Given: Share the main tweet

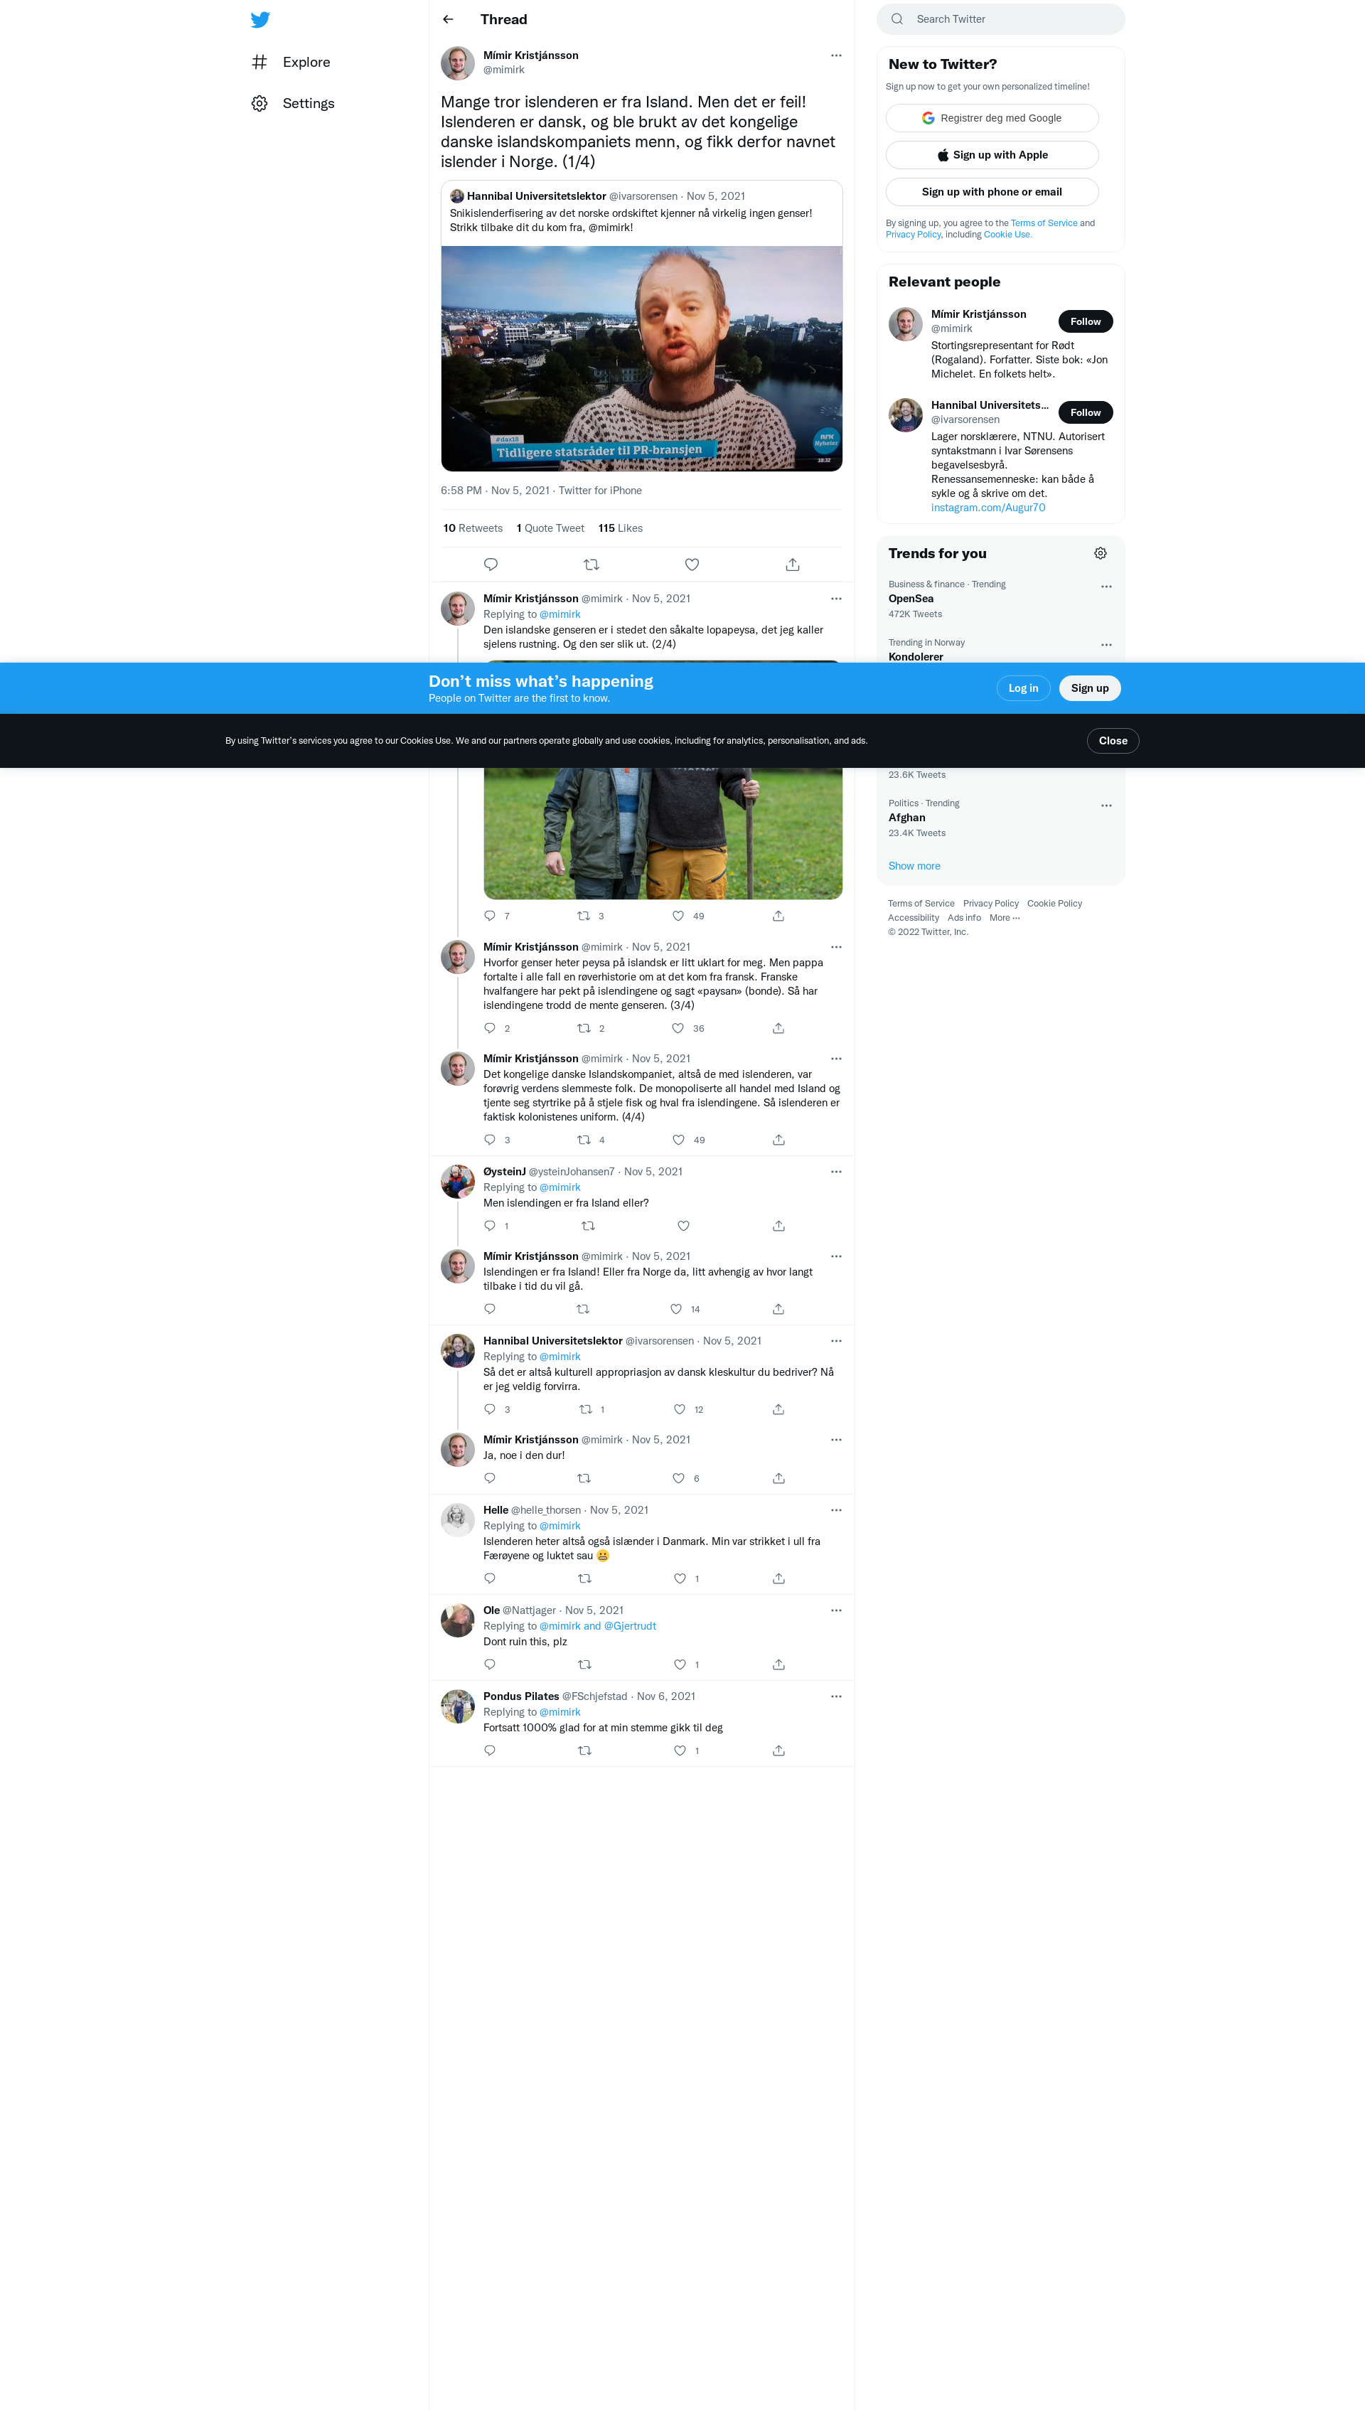Looking at the screenshot, I should click(x=793, y=565).
